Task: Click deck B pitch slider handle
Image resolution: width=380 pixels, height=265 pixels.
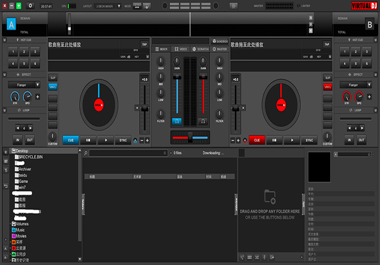Action: pyautogui.click(x=236, y=108)
